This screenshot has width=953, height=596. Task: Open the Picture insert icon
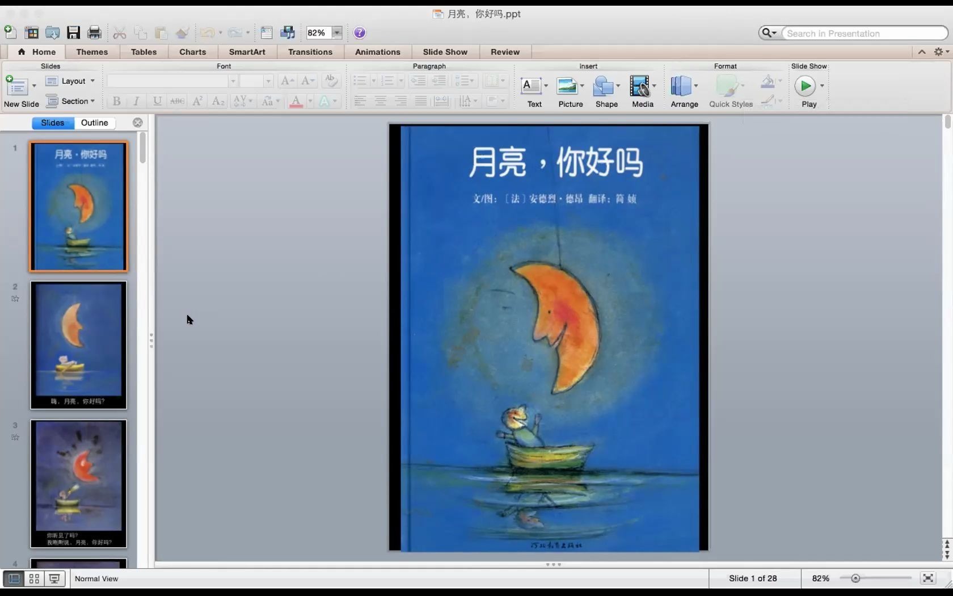[x=567, y=86]
